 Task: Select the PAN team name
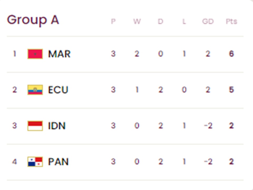point(59,162)
